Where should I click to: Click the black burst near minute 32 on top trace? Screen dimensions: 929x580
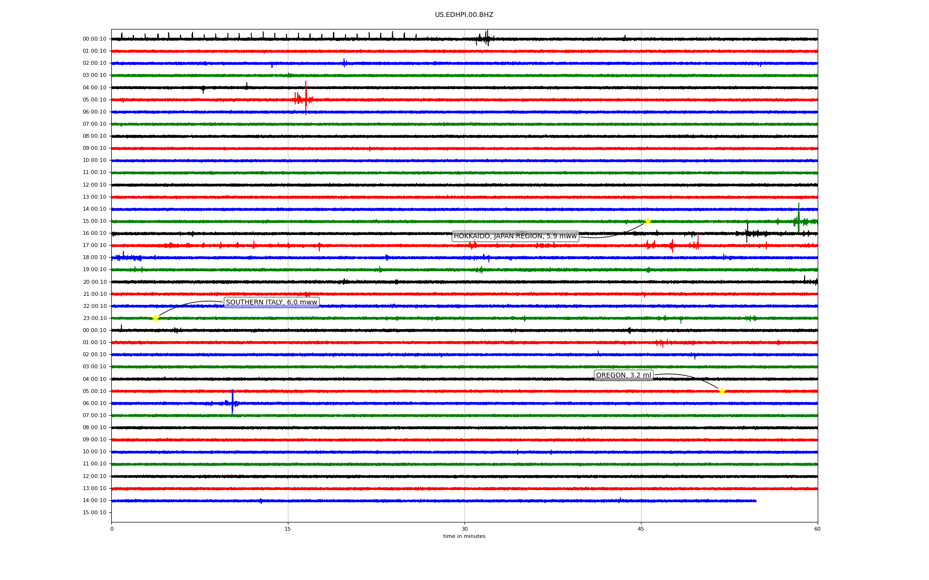(x=486, y=38)
